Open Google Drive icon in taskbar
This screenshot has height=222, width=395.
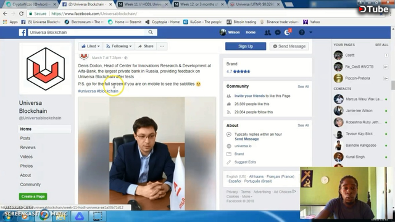(x=80, y=216)
